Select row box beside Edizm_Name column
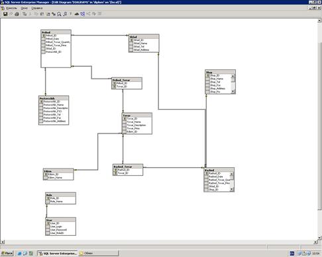Viewport: 322px width, 257px height. 46,178
